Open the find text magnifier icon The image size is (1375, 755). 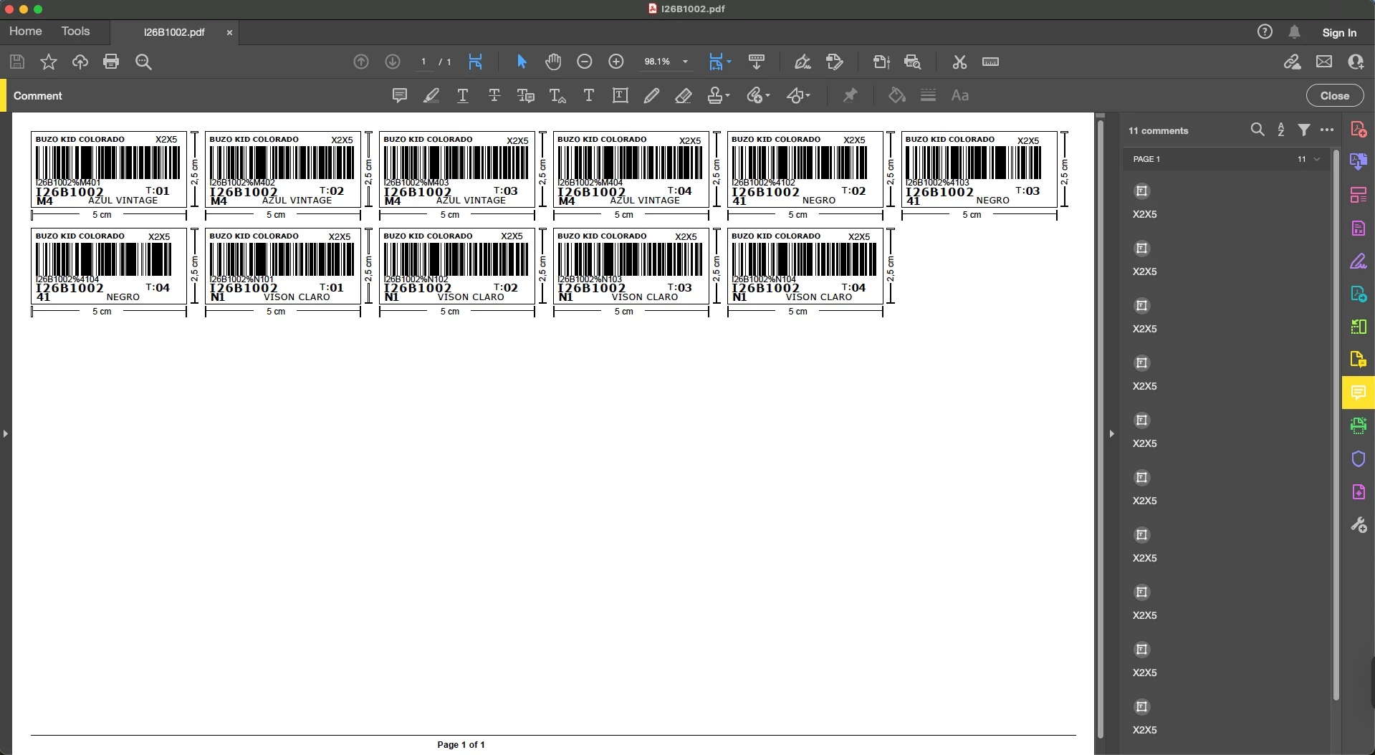[143, 62]
